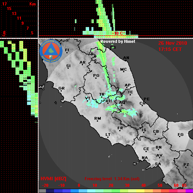Click the PG city marker

[x=96, y=78]
